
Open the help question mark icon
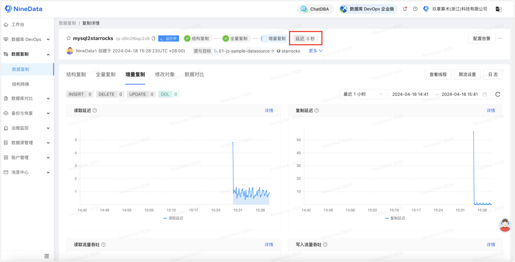point(415,9)
